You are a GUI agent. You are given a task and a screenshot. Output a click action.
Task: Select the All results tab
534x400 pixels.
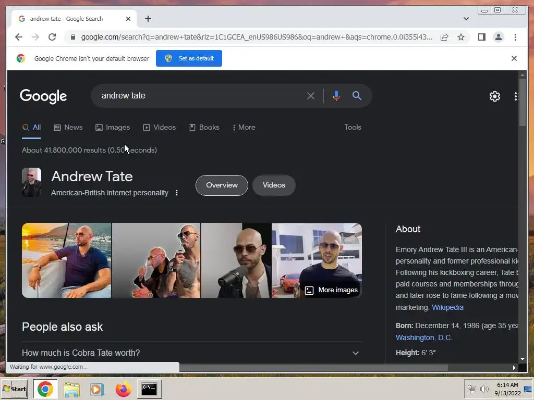(x=31, y=128)
